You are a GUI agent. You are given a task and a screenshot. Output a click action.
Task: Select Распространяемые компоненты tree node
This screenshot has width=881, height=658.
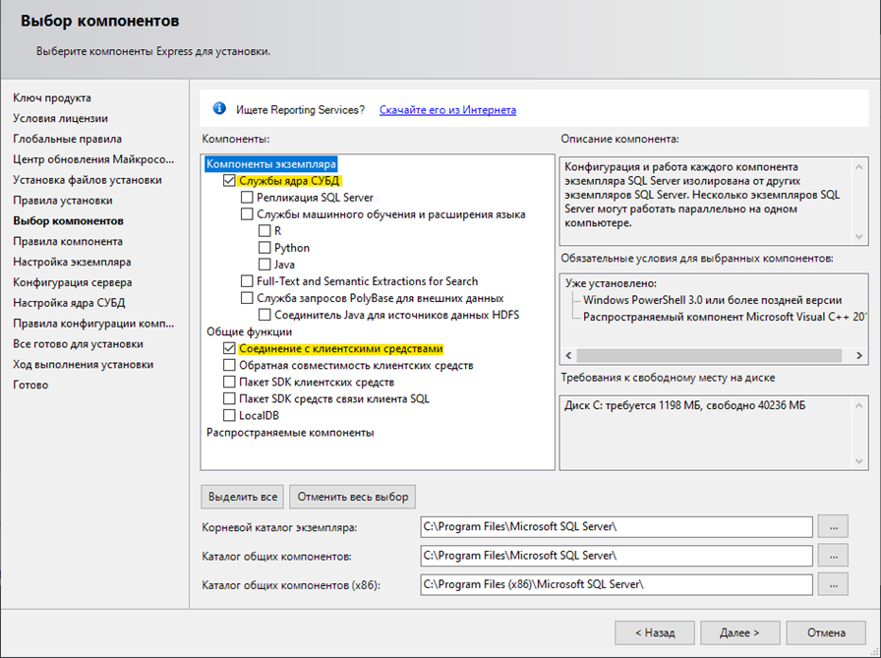289,432
